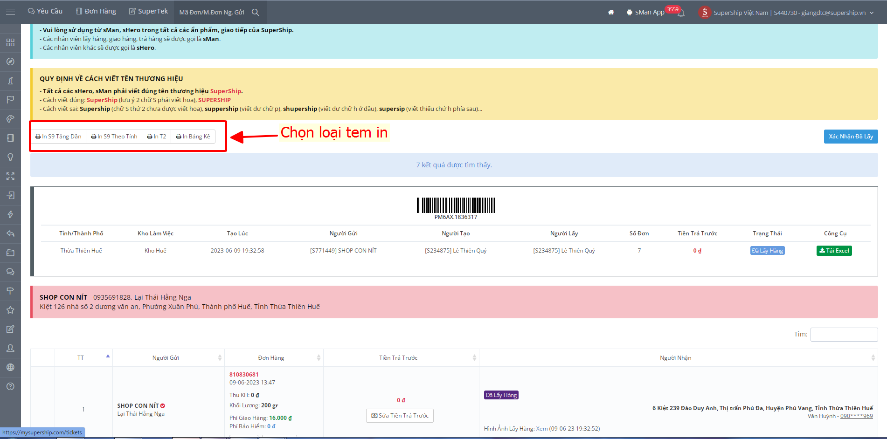Click the compass icon in sidebar
887x439 pixels.
coord(10,62)
